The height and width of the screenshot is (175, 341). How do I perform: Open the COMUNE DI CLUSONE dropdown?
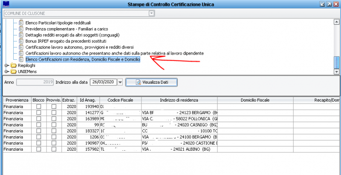pos(151,14)
